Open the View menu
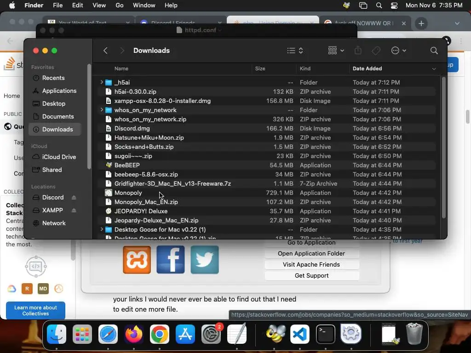The image size is (471, 353). coord(99,6)
